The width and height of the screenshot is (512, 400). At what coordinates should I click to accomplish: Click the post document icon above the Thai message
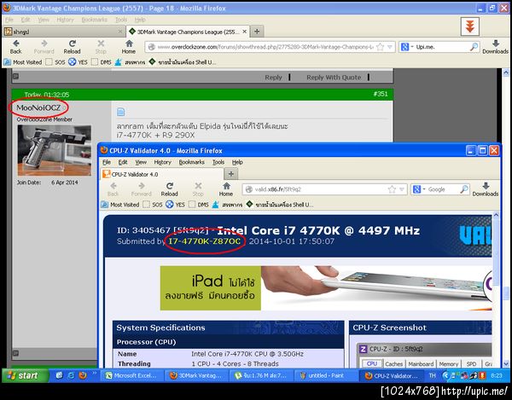(x=121, y=112)
